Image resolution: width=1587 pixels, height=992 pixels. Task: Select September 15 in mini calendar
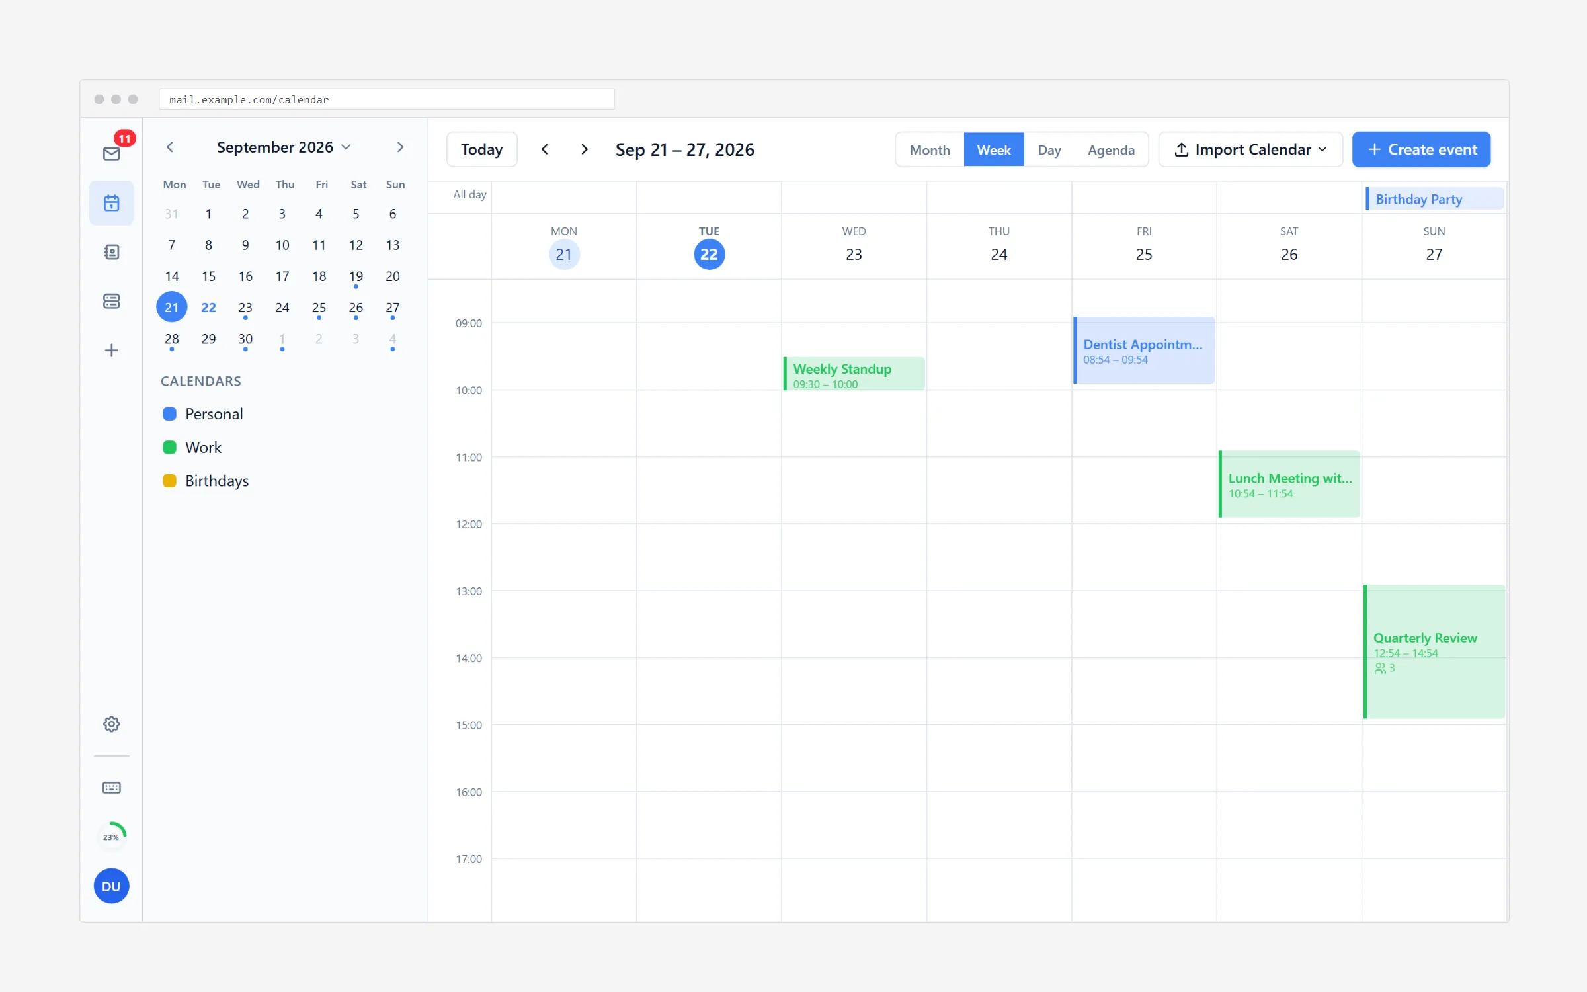208,276
